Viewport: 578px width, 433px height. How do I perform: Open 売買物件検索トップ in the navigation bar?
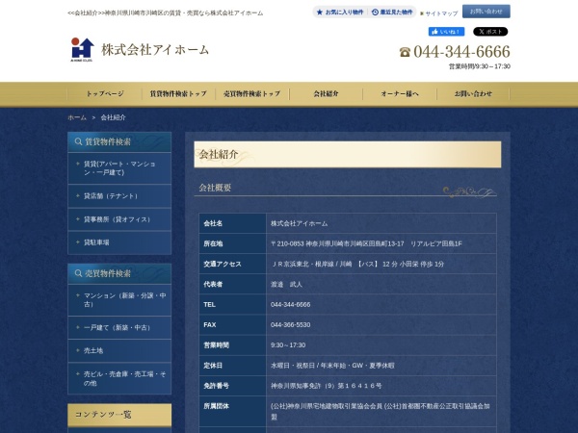click(x=252, y=94)
